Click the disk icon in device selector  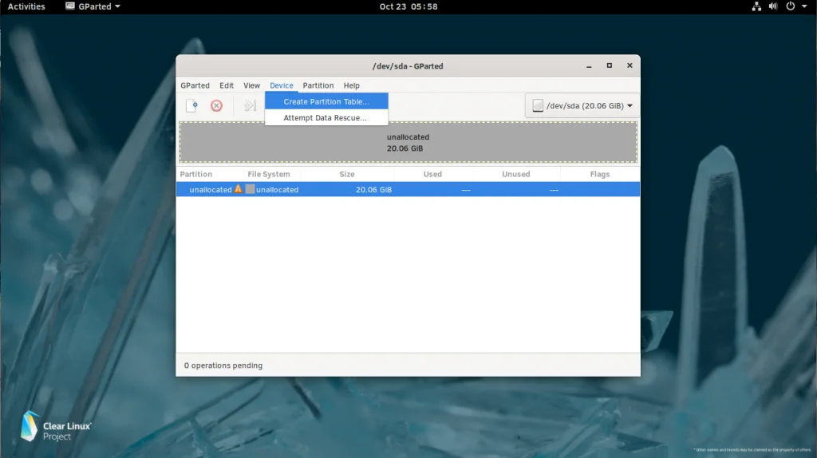538,106
